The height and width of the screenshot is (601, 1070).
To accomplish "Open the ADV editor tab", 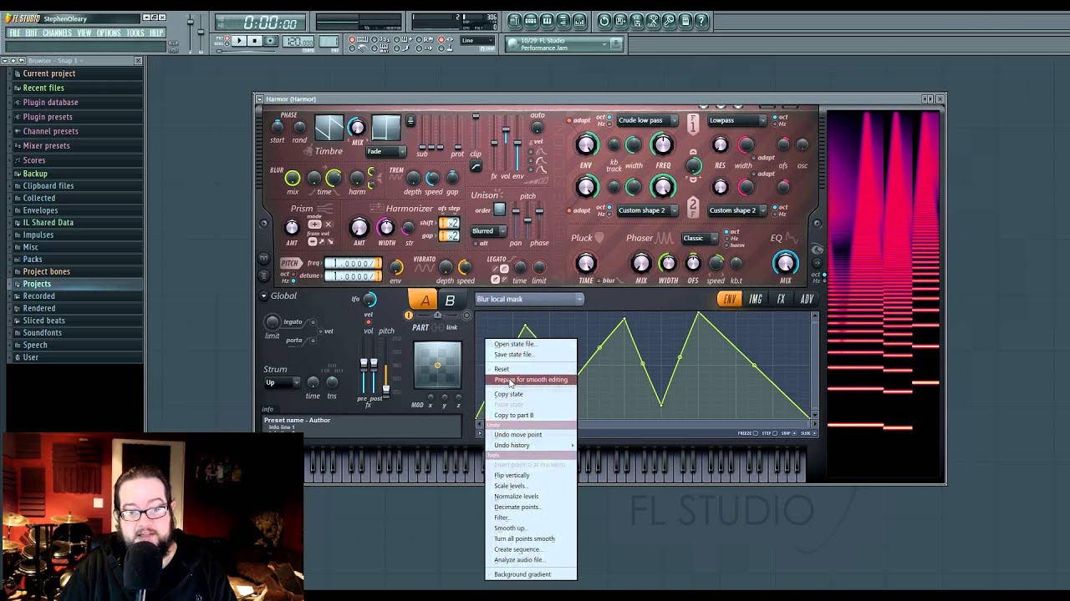I will 807,299.
